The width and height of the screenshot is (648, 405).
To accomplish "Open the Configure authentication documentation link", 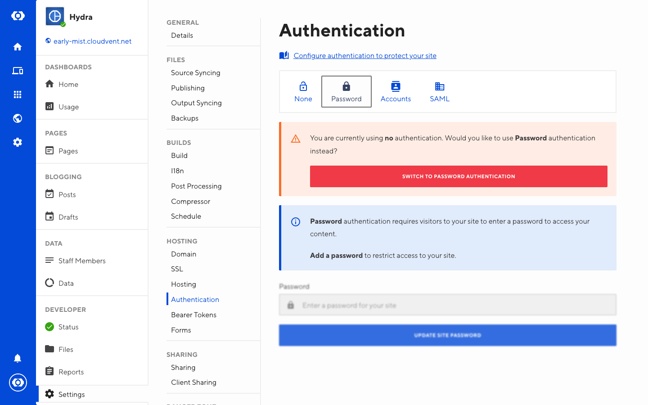I will coord(365,56).
